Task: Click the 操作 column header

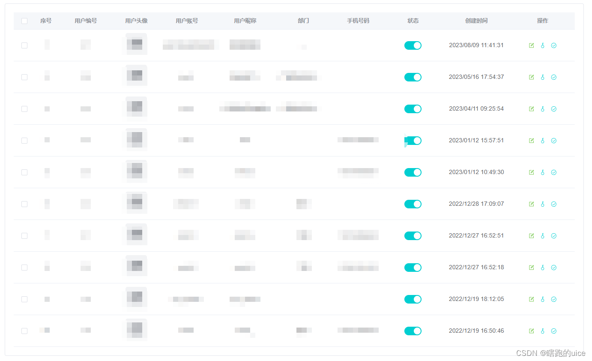Action: tap(542, 21)
